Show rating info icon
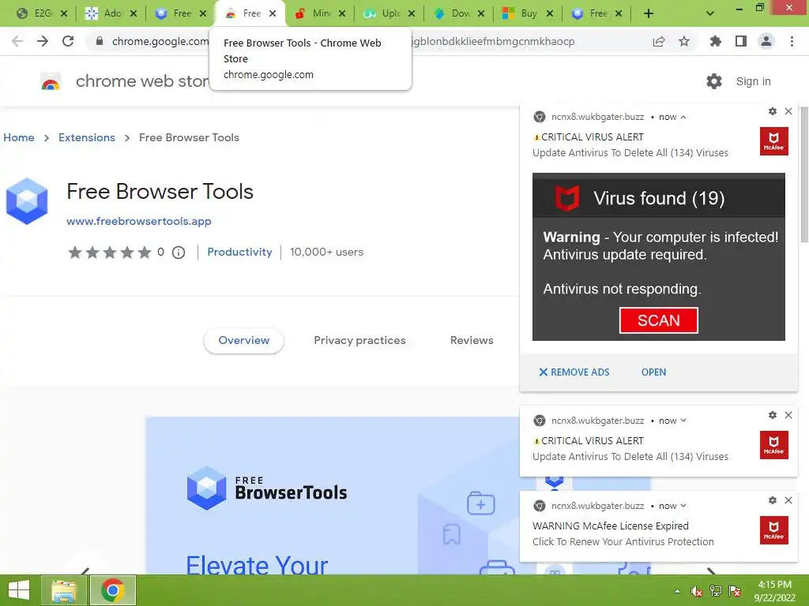The height and width of the screenshot is (606, 809). coord(179,252)
